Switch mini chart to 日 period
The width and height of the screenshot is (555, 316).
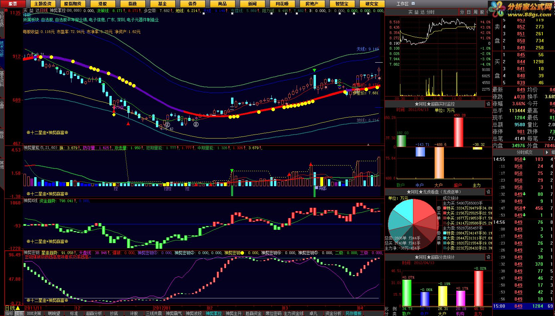point(469,12)
